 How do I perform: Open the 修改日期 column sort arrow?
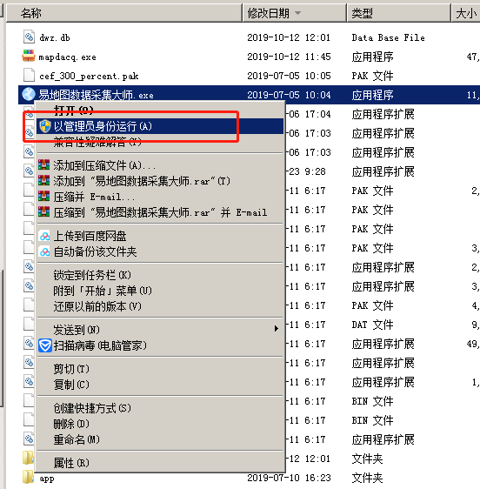[x=298, y=13]
